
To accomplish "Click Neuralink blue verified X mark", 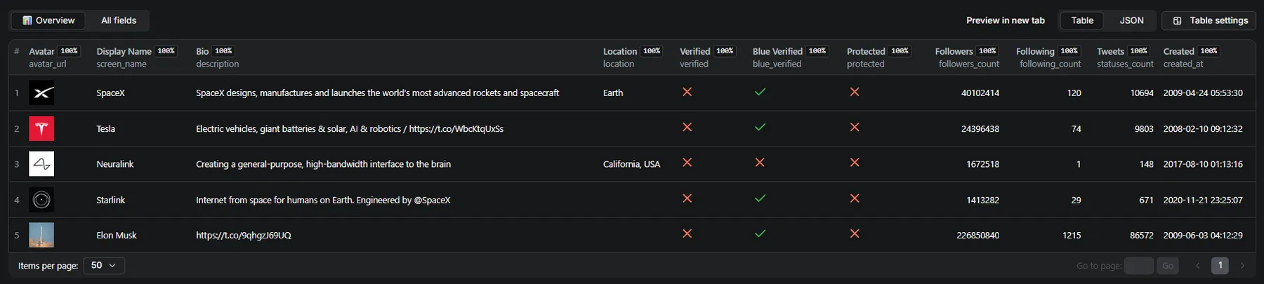I will point(760,163).
